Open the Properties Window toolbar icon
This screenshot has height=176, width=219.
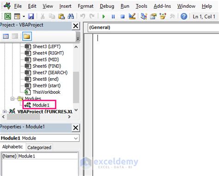(x=153, y=16)
